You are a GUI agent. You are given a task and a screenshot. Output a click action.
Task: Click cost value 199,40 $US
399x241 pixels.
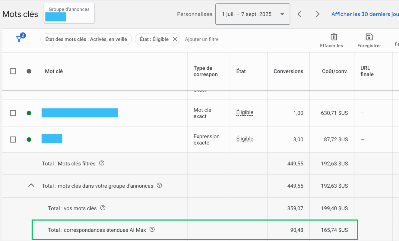pyautogui.click(x=334, y=208)
